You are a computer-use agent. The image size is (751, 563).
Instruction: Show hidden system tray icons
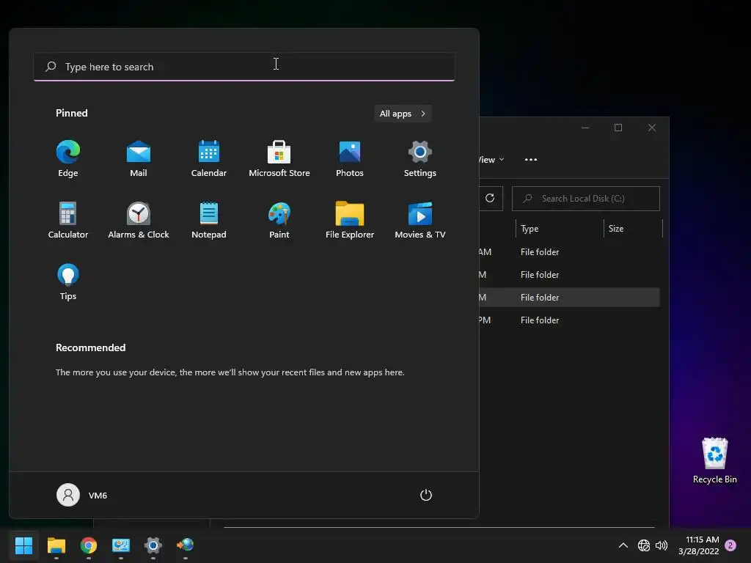623,545
